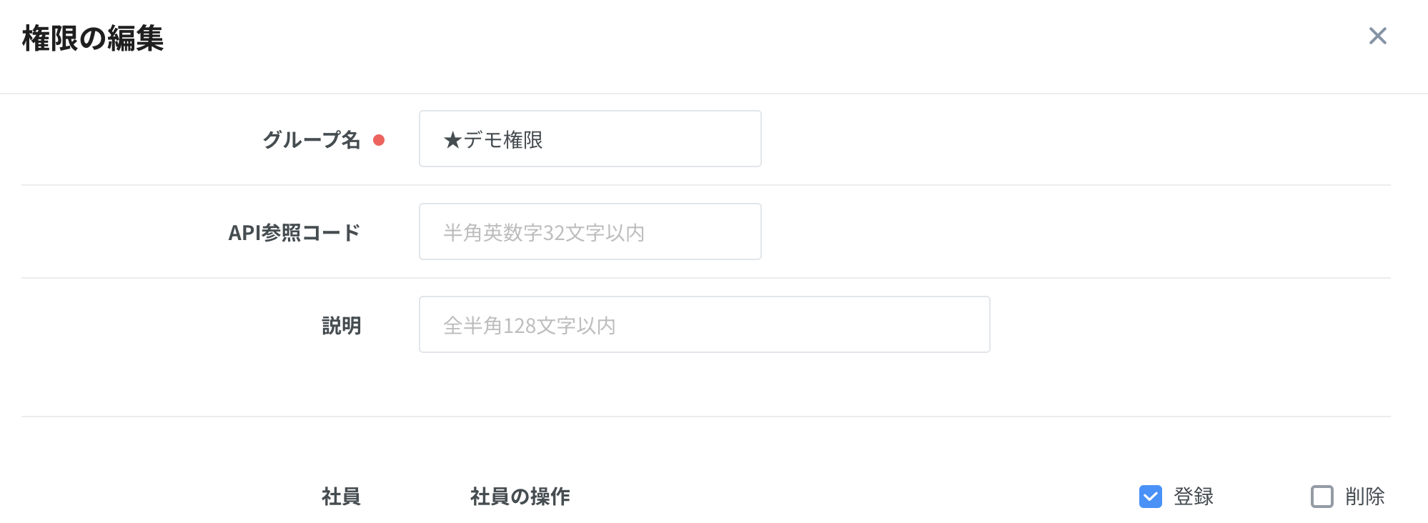Uncheck the 登録 checkbox
The width and height of the screenshot is (1428, 523).
[x=1150, y=497]
